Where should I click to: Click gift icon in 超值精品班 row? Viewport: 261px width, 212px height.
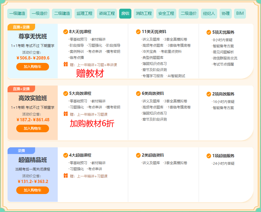pos(66,175)
